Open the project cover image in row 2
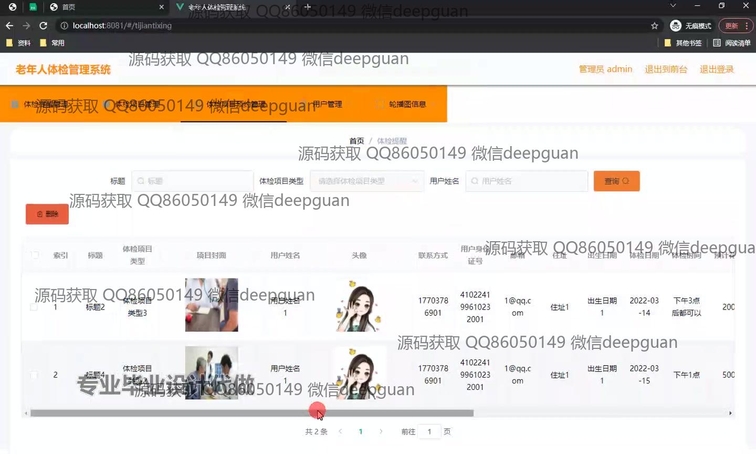756x454 pixels. [x=212, y=373]
